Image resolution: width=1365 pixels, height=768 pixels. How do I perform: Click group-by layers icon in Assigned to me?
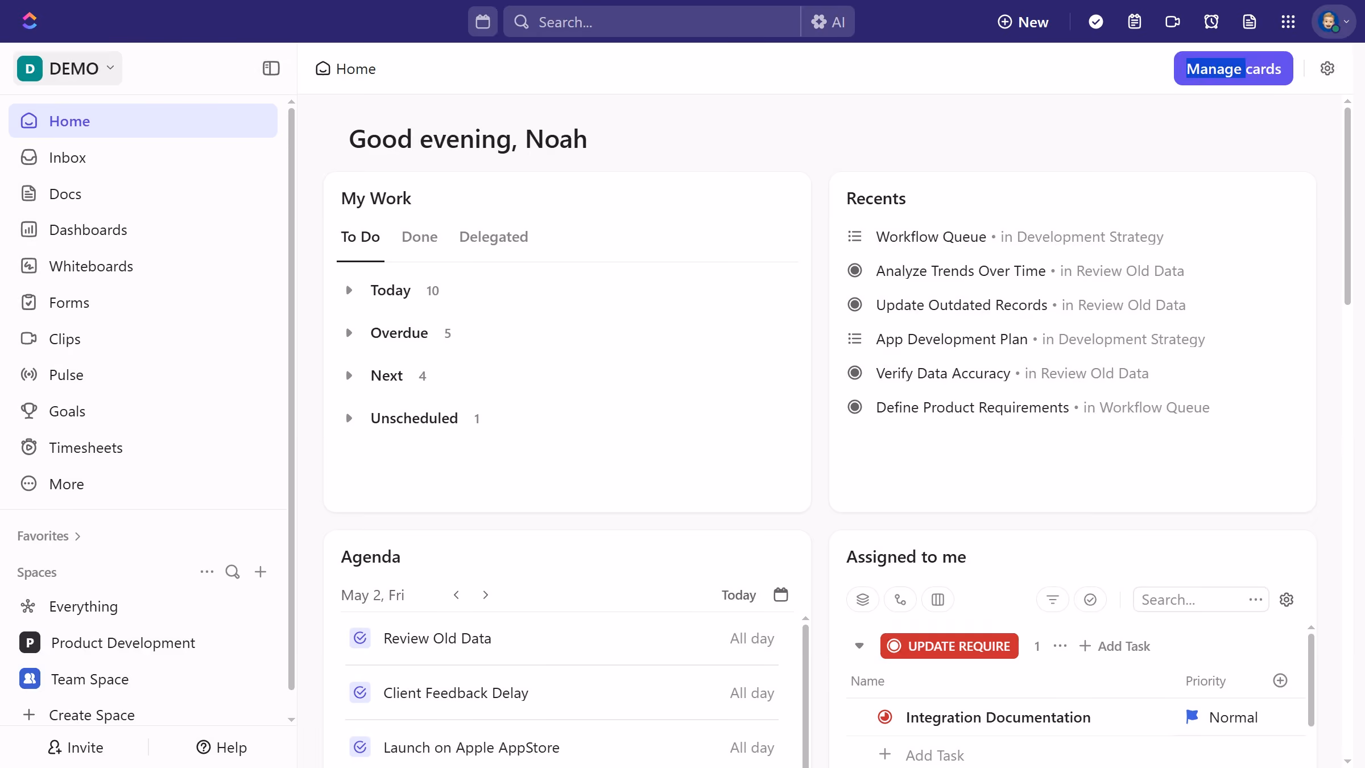pyautogui.click(x=862, y=599)
